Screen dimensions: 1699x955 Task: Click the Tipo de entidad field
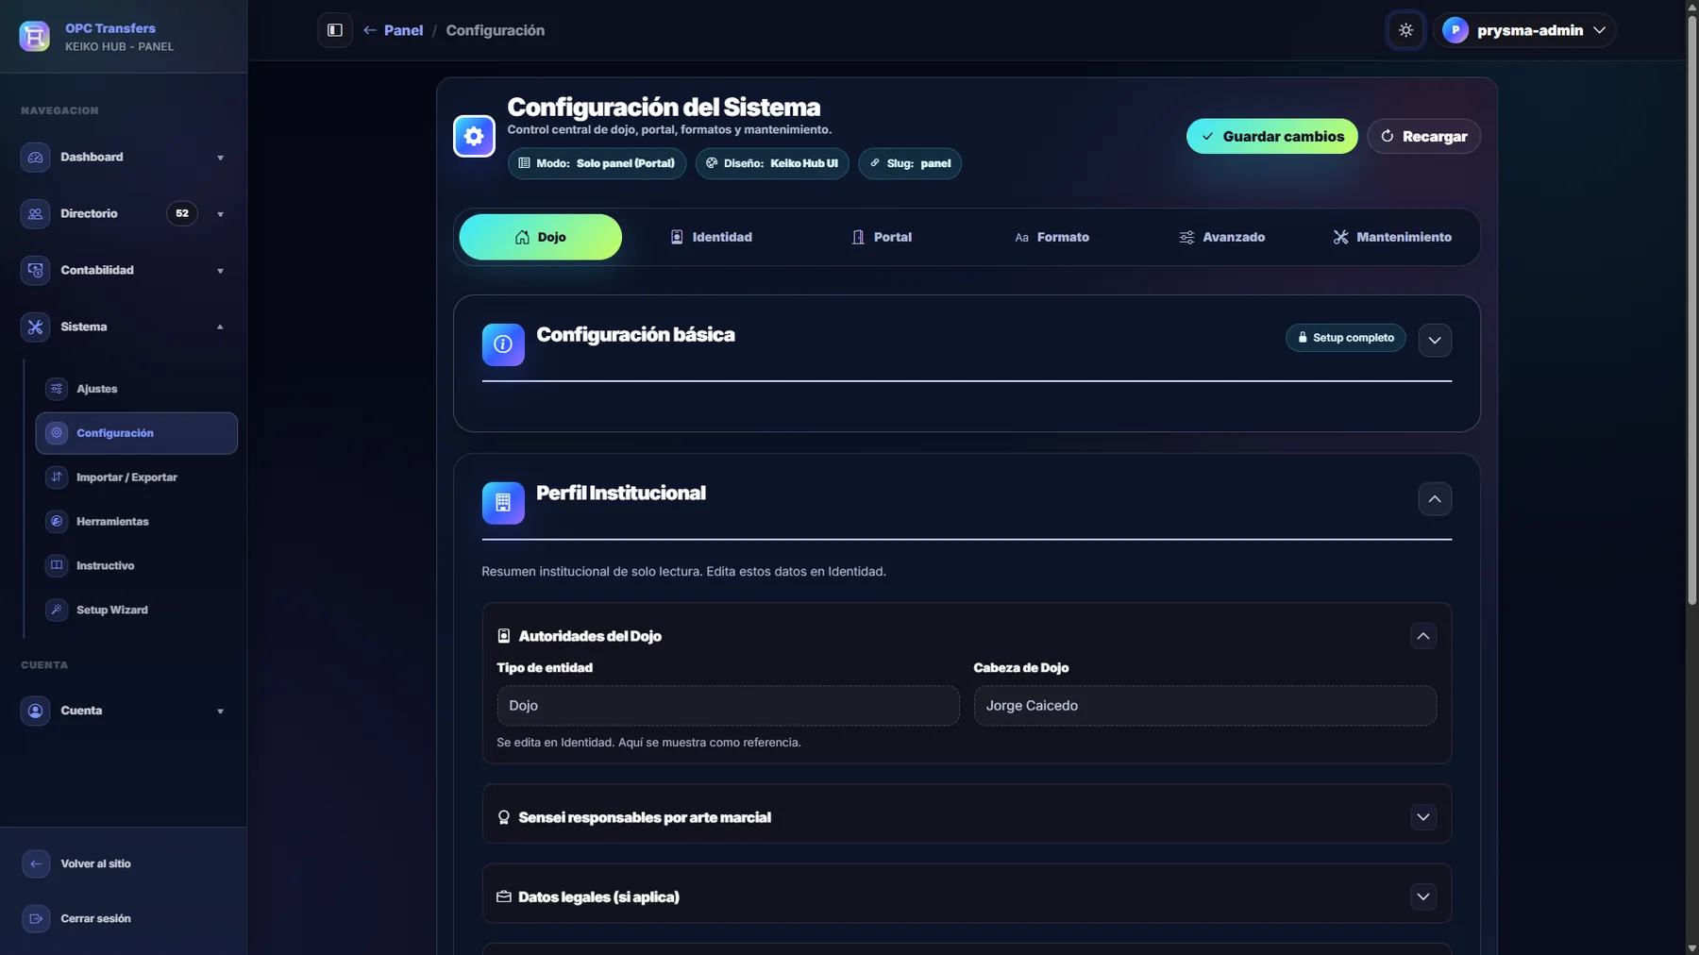728,706
